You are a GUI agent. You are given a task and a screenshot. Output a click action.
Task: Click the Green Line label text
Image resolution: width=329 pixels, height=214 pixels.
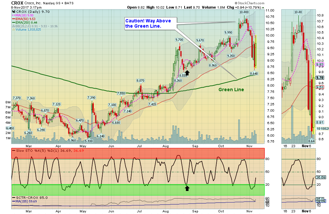(x=231, y=90)
